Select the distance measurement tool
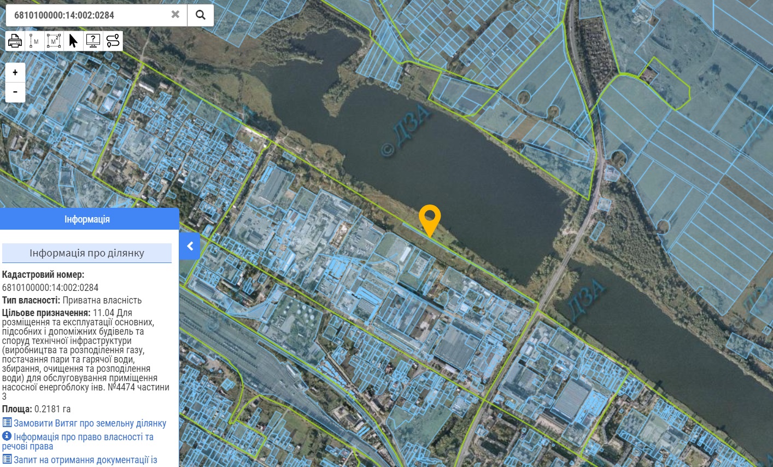The image size is (773, 467). [x=34, y=41]
